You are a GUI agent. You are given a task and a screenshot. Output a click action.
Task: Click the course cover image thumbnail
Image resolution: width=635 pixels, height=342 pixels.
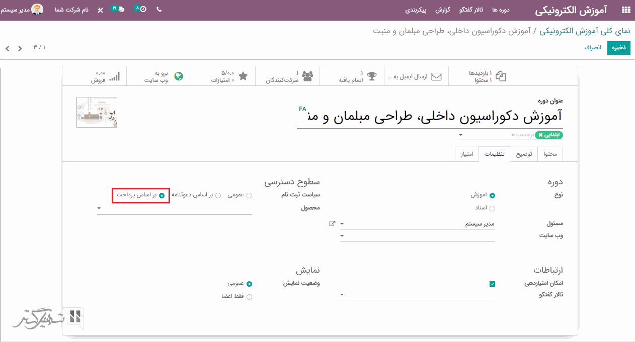[x=97, y=112]
